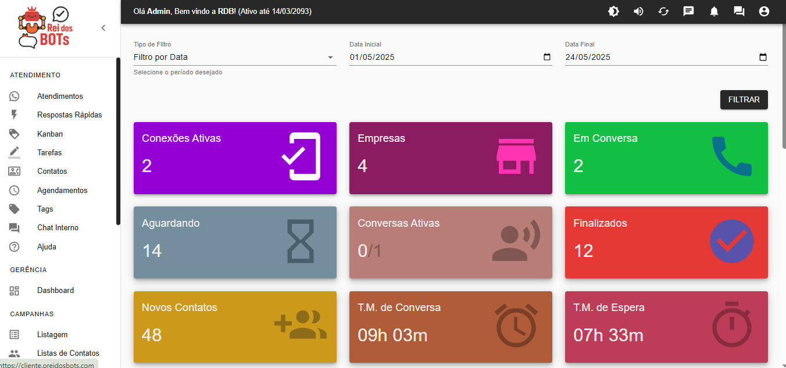Image resolution: width=786 pixels, height=368 pixels.
Task: Toggle the sidebar collapse chevron
Action: click(x=103, y=27)
